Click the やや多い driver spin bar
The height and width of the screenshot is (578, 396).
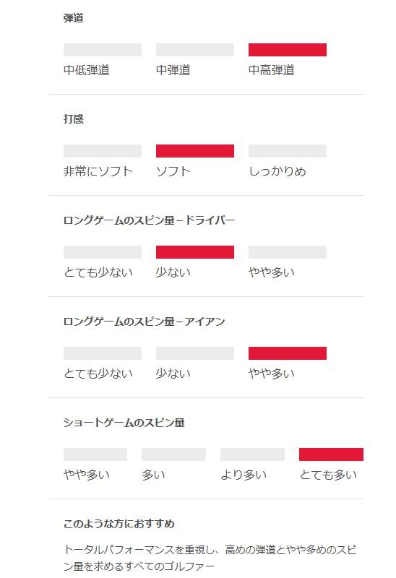coord(287,252)
